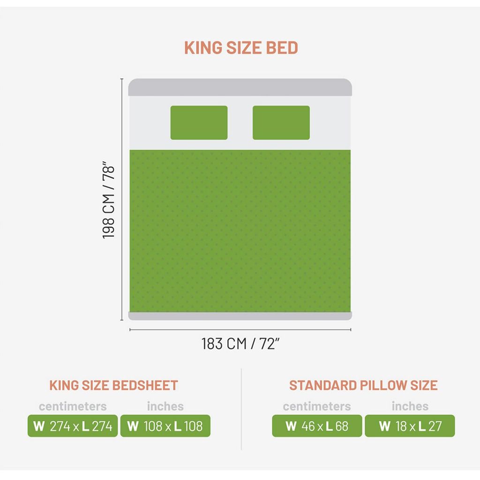This screenshot has width=480, height=480.
Task: Click the bedsheet centimeters label
Action: [x=73, y=406]
